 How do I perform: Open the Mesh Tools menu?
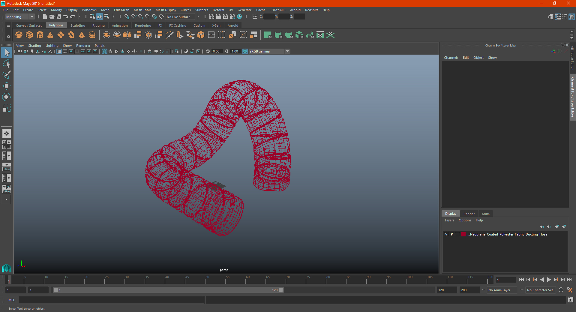click(x=142, y=10)
